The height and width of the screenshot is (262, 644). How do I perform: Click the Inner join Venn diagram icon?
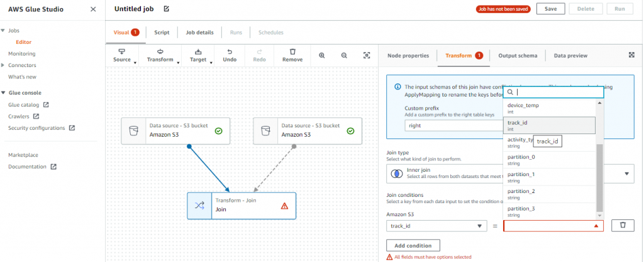396,174
